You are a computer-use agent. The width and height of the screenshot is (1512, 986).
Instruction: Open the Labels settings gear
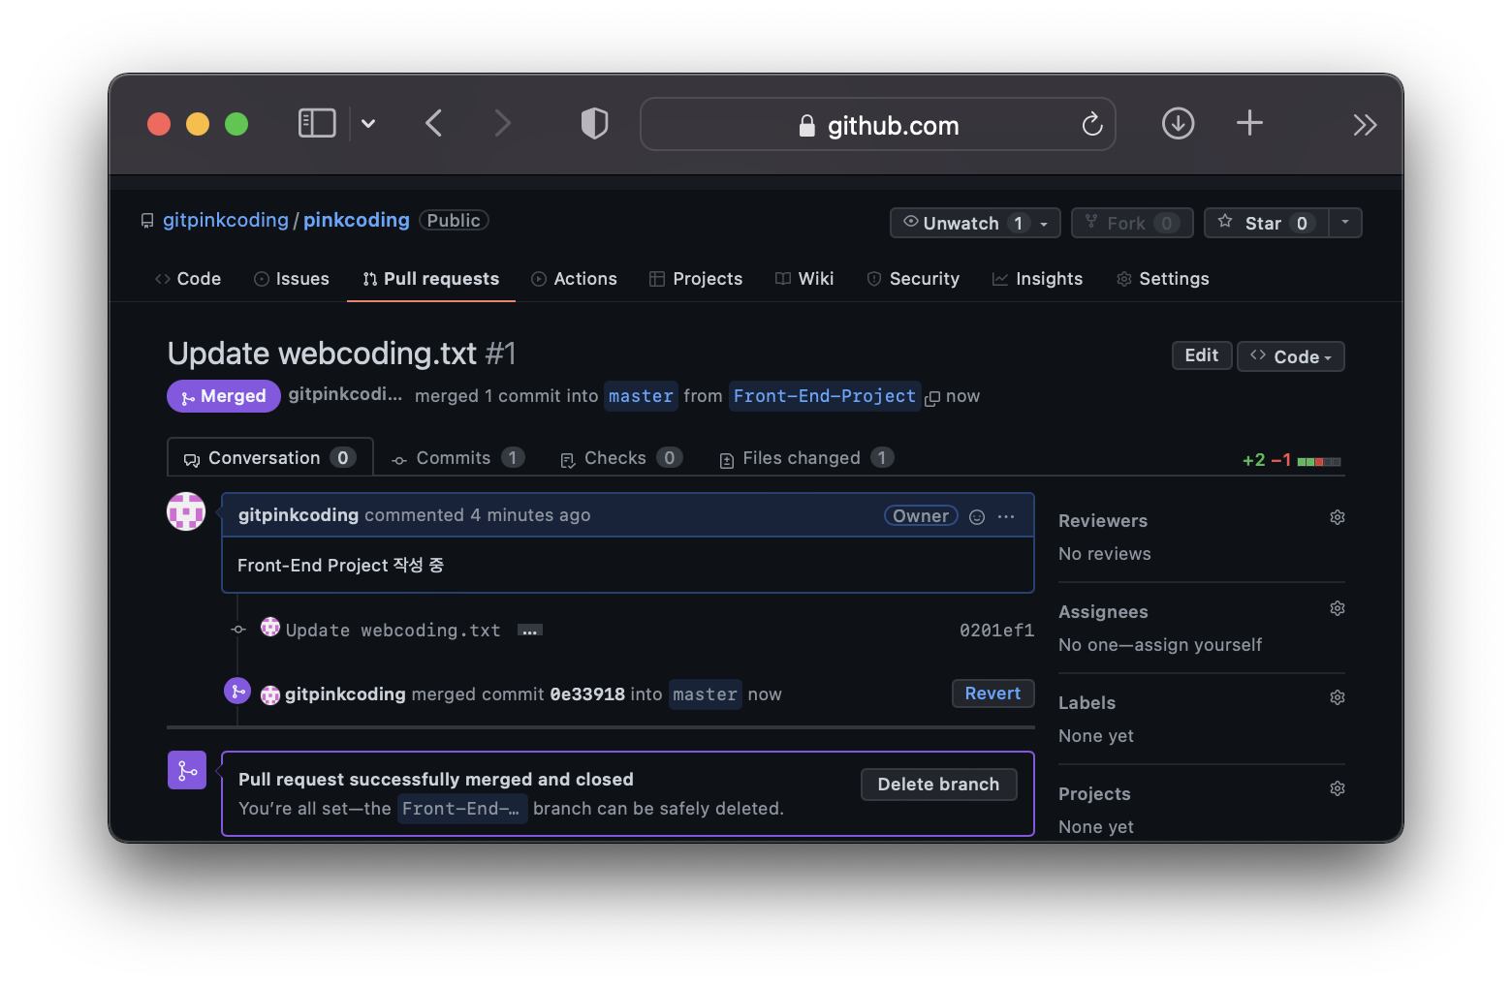(1338, 697)
